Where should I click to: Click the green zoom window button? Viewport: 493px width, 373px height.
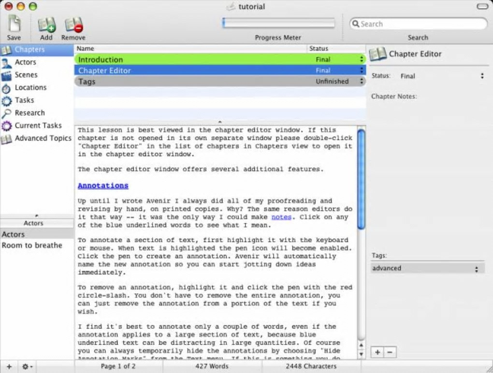point(33,6)
